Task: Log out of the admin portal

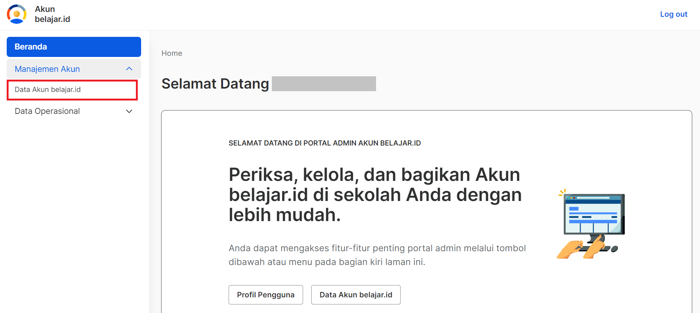Action: [x=674, y=14]
